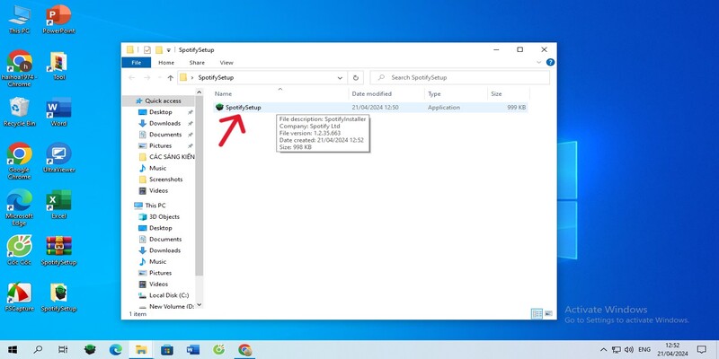This screenshot has height=359, width=719.
Task: Launch PowerPoint from the desktop
Action: [x=58, y=20]
